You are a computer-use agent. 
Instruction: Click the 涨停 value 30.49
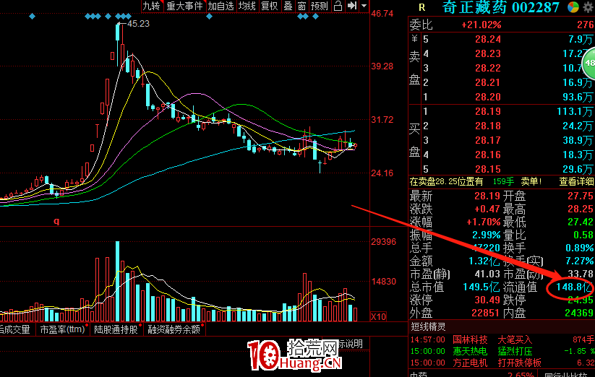point(487,300)
